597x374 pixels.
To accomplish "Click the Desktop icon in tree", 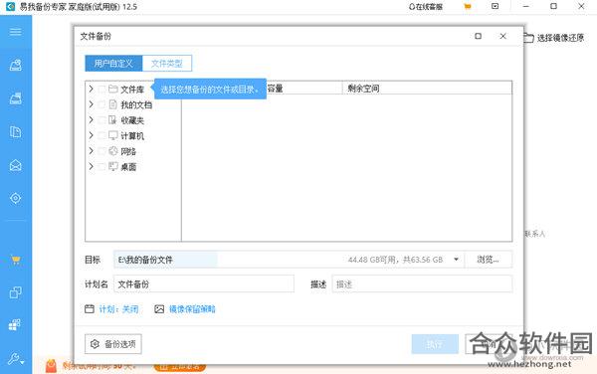I will pyautogui.click(x=113, y=167).
